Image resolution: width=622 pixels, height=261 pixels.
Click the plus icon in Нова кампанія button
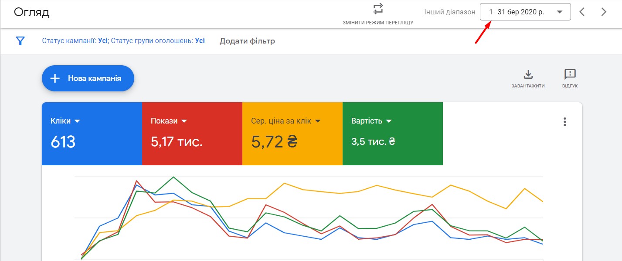point(55,78)
